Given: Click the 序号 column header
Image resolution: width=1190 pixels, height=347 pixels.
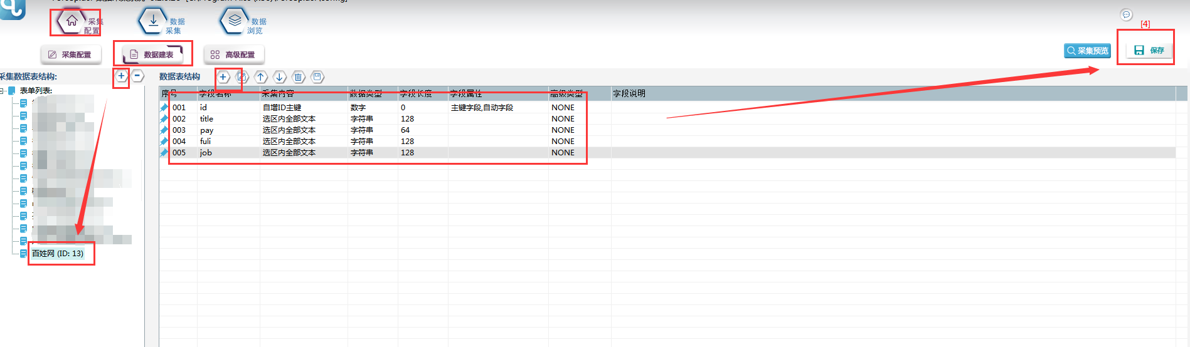Looking at the screenshot, I should click(x=178, y=94).
